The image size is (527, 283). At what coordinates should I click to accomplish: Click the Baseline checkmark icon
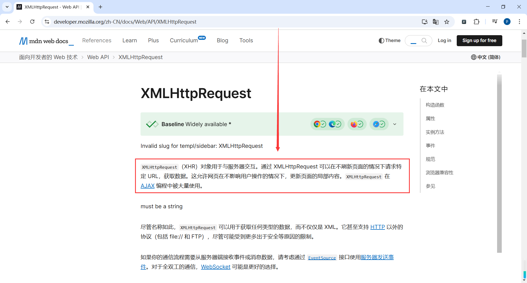(152, 124)
